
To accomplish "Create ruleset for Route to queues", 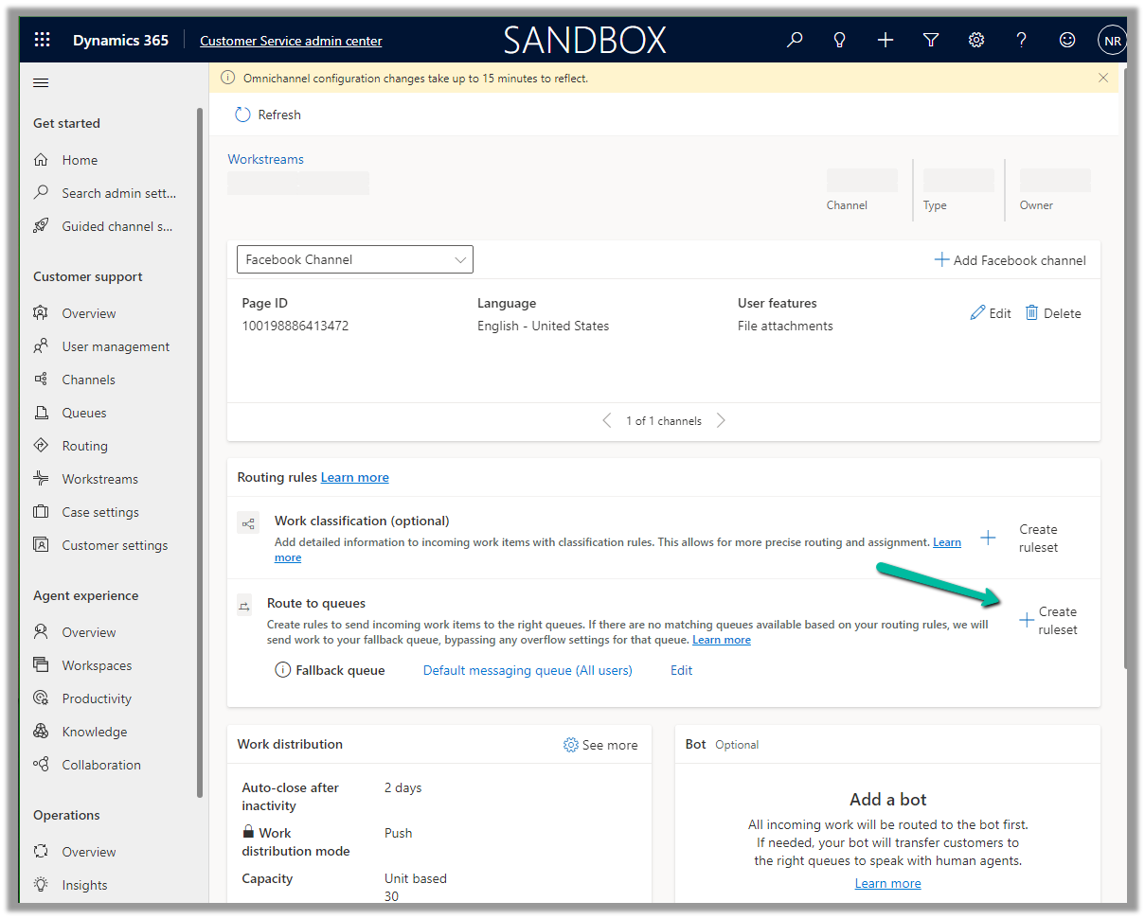I will (x=1048, y=621).
